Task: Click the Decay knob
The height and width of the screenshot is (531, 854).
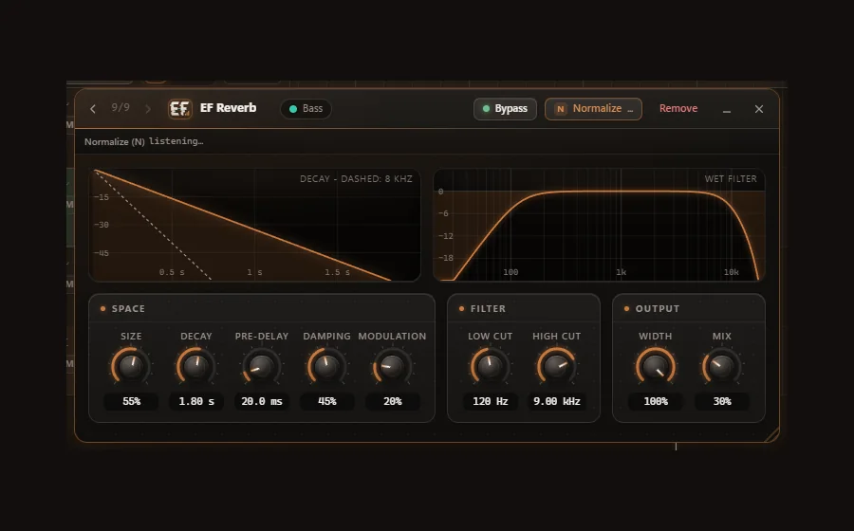Action: click(196, 366)
